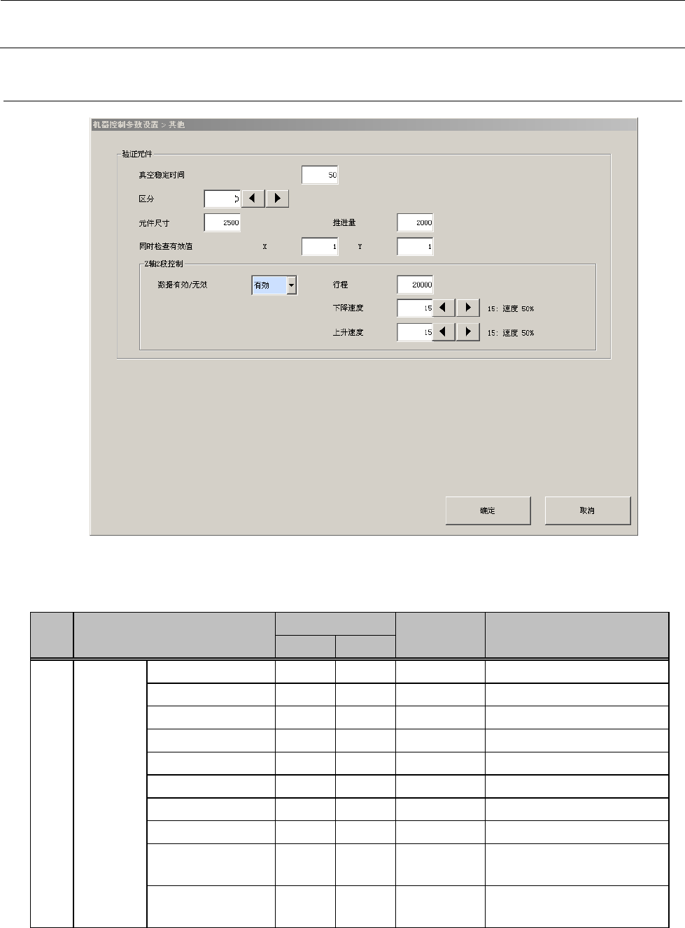Click the 元件尺寸 field showing 2500

(x=223, y=222)
